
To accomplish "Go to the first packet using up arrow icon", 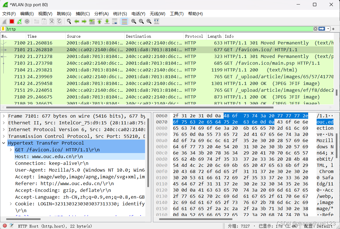I will [99, 21].
